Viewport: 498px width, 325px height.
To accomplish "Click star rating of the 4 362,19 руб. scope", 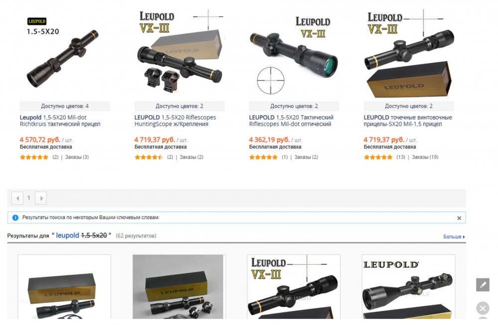I will [x=263, y=157].
